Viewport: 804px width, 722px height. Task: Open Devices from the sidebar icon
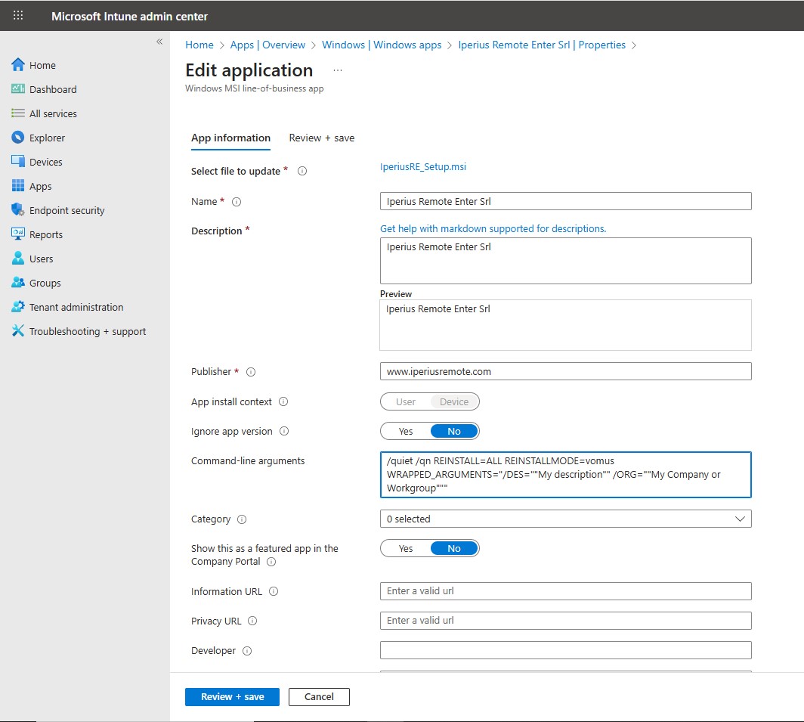coord(18,162)
